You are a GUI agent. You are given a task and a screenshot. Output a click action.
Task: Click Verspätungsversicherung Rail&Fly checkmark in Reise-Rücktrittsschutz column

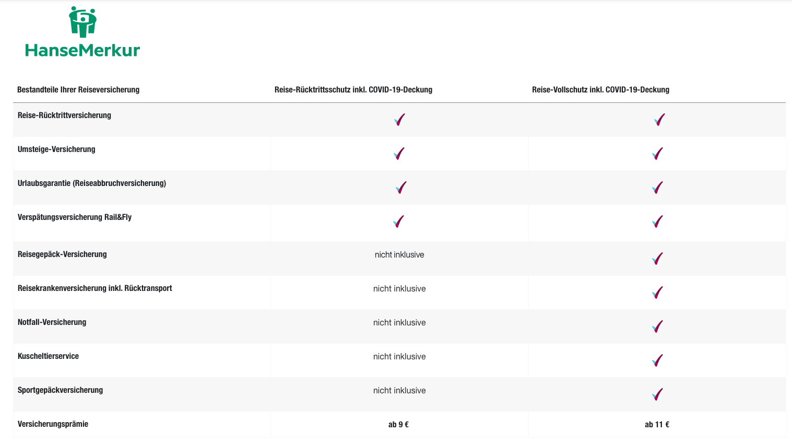399,221
